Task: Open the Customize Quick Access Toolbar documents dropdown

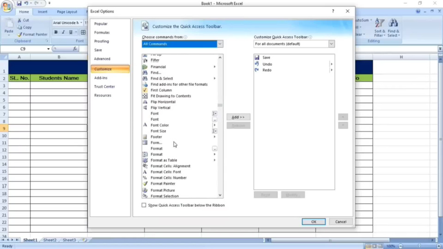Action: 331,44
